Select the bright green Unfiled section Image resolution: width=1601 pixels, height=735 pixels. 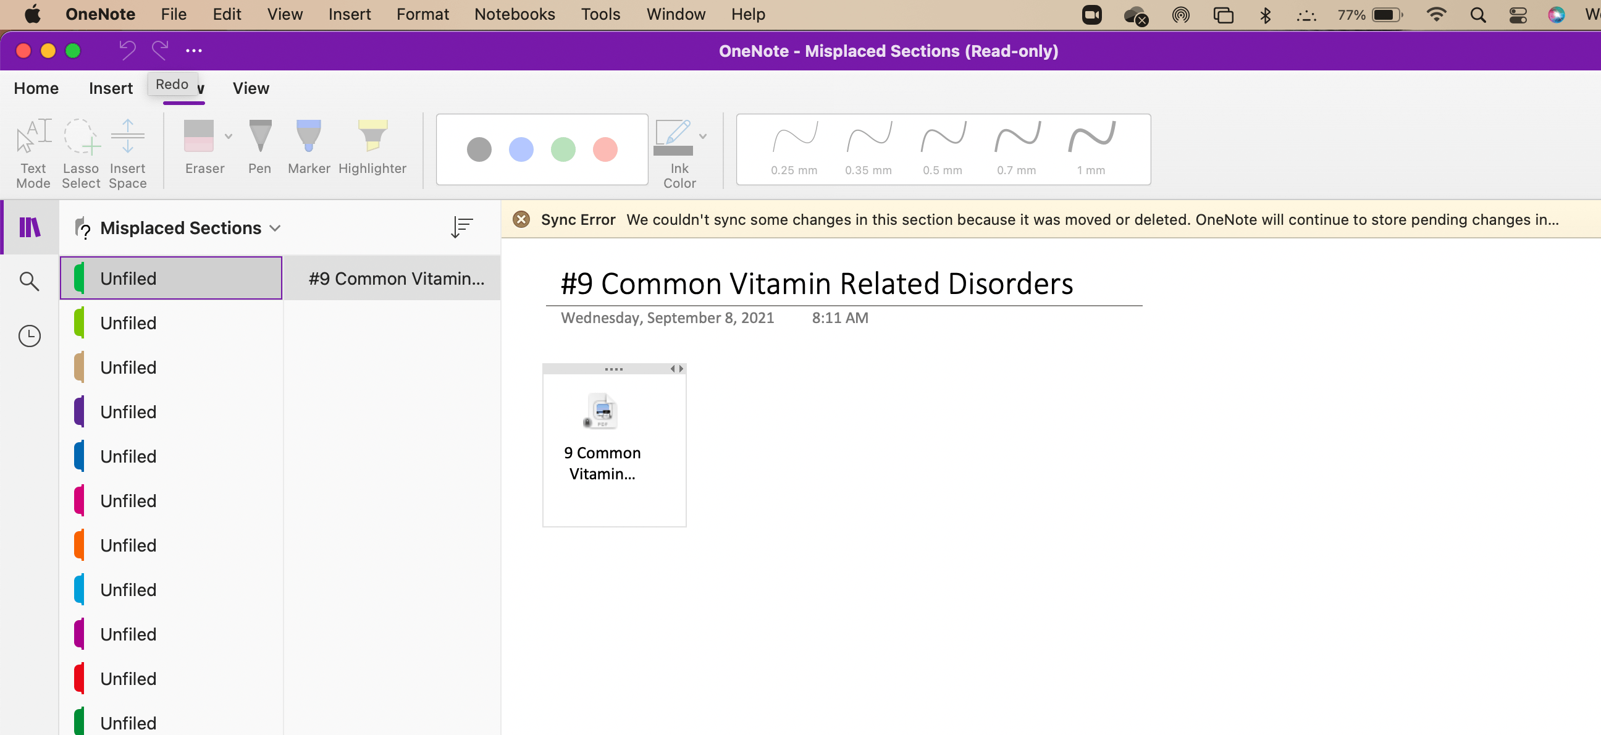point(171,279)
